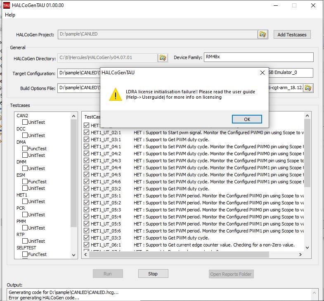Image resolution: width=324 pixels, height=301 pixels.
Task: Click OK in the license failure dialog
Action: [x=247, y=119]
